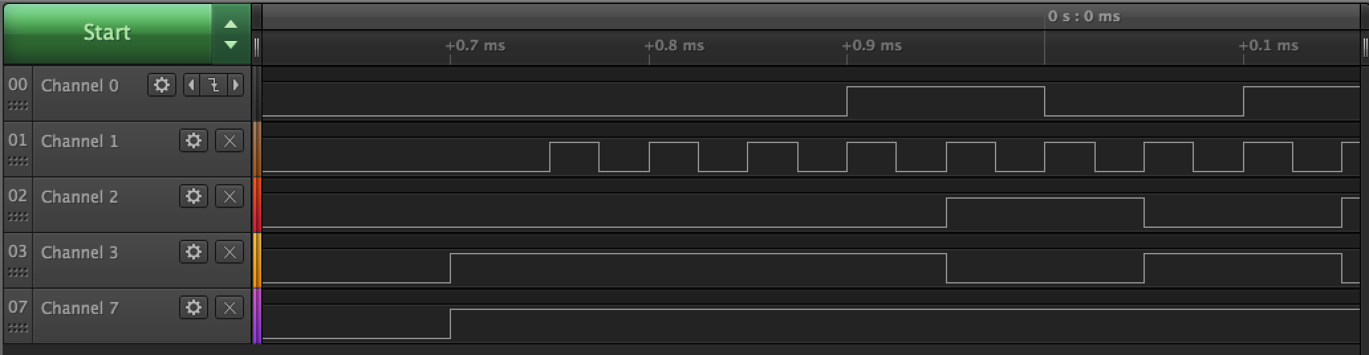
Task: Remove Channel 7 with its X button
Action: tap(229, 307)
